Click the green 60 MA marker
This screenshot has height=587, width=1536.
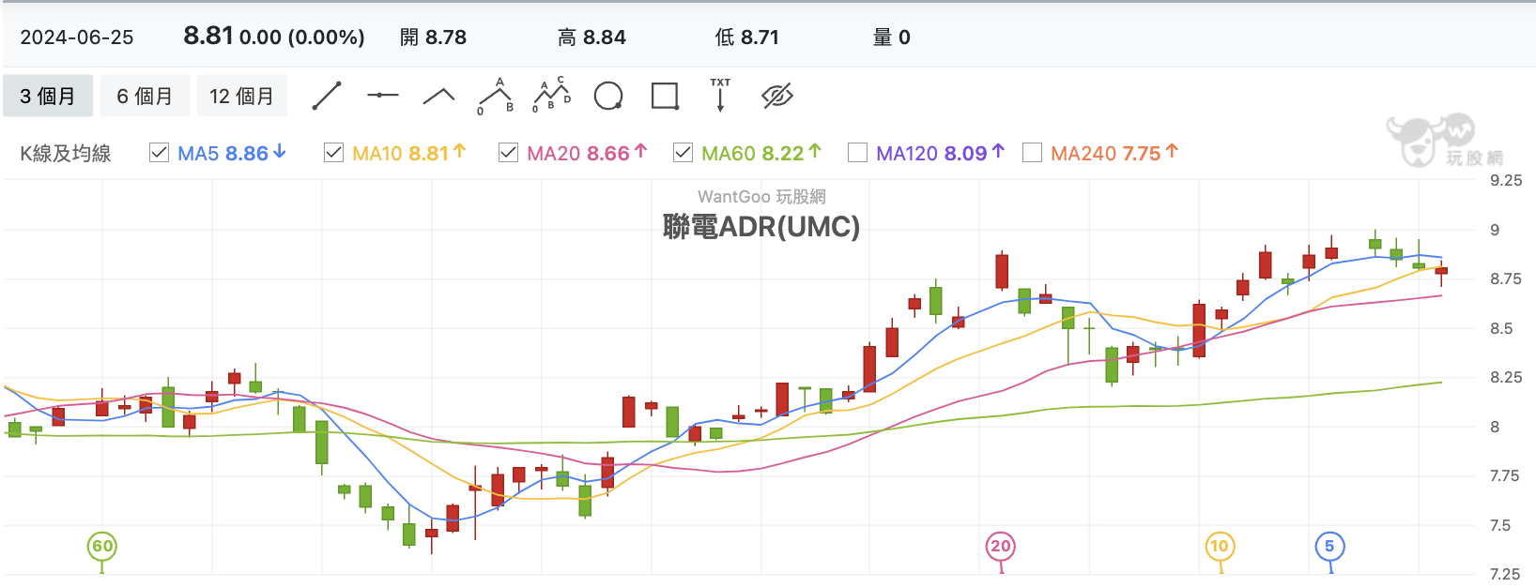click(102, 547)
